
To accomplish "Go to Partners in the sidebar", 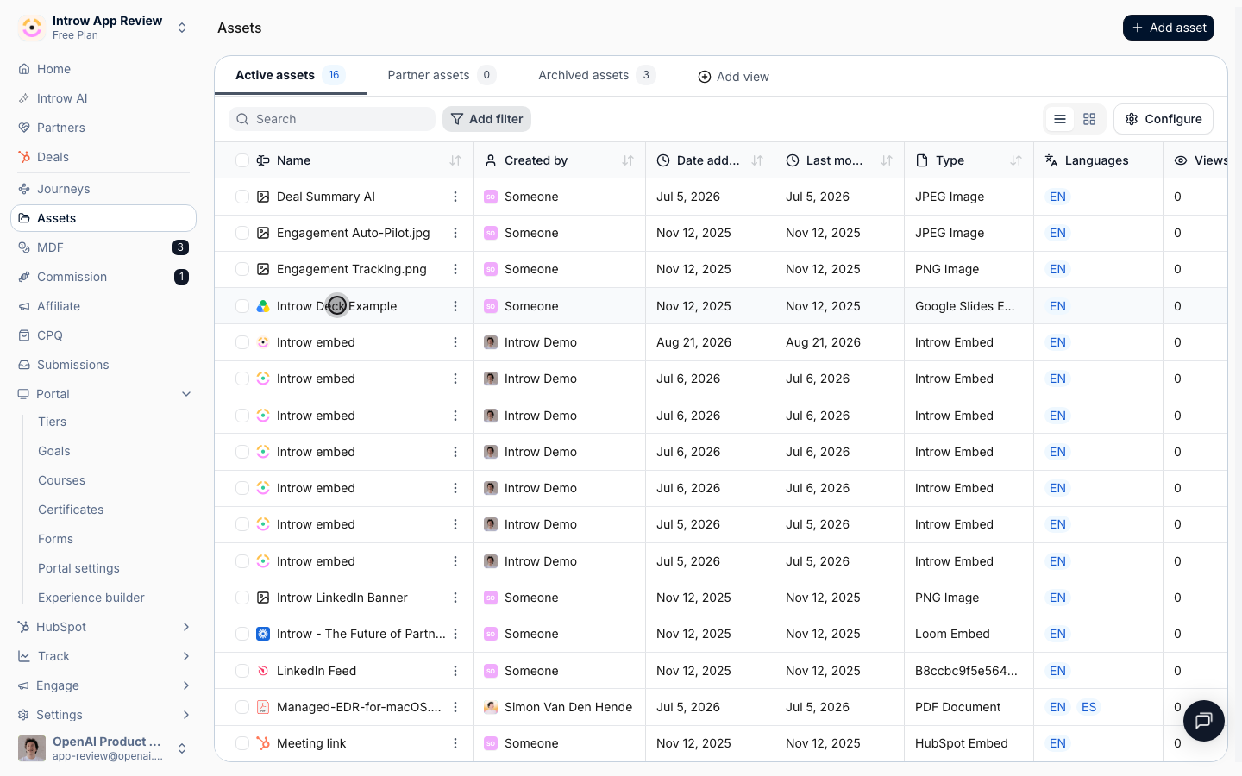I will (x=103, y=128).
